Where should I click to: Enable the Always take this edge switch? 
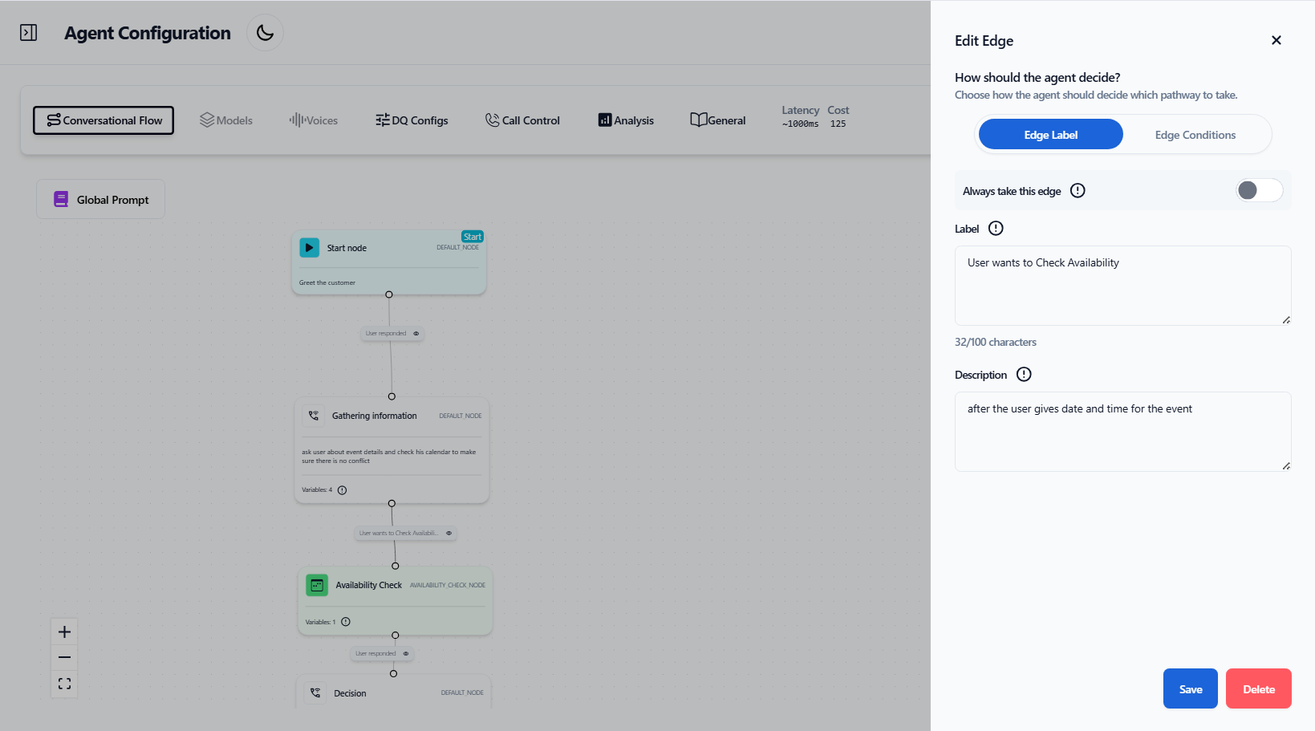[x=1258, y=190]
